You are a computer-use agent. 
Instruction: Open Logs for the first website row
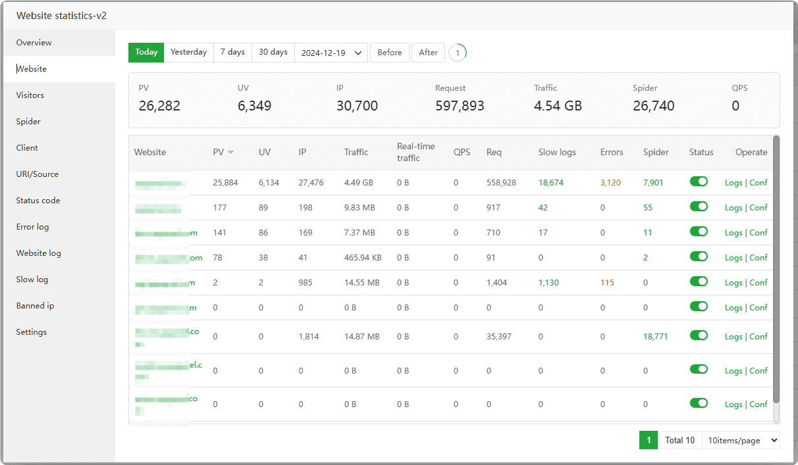[733, 183]
